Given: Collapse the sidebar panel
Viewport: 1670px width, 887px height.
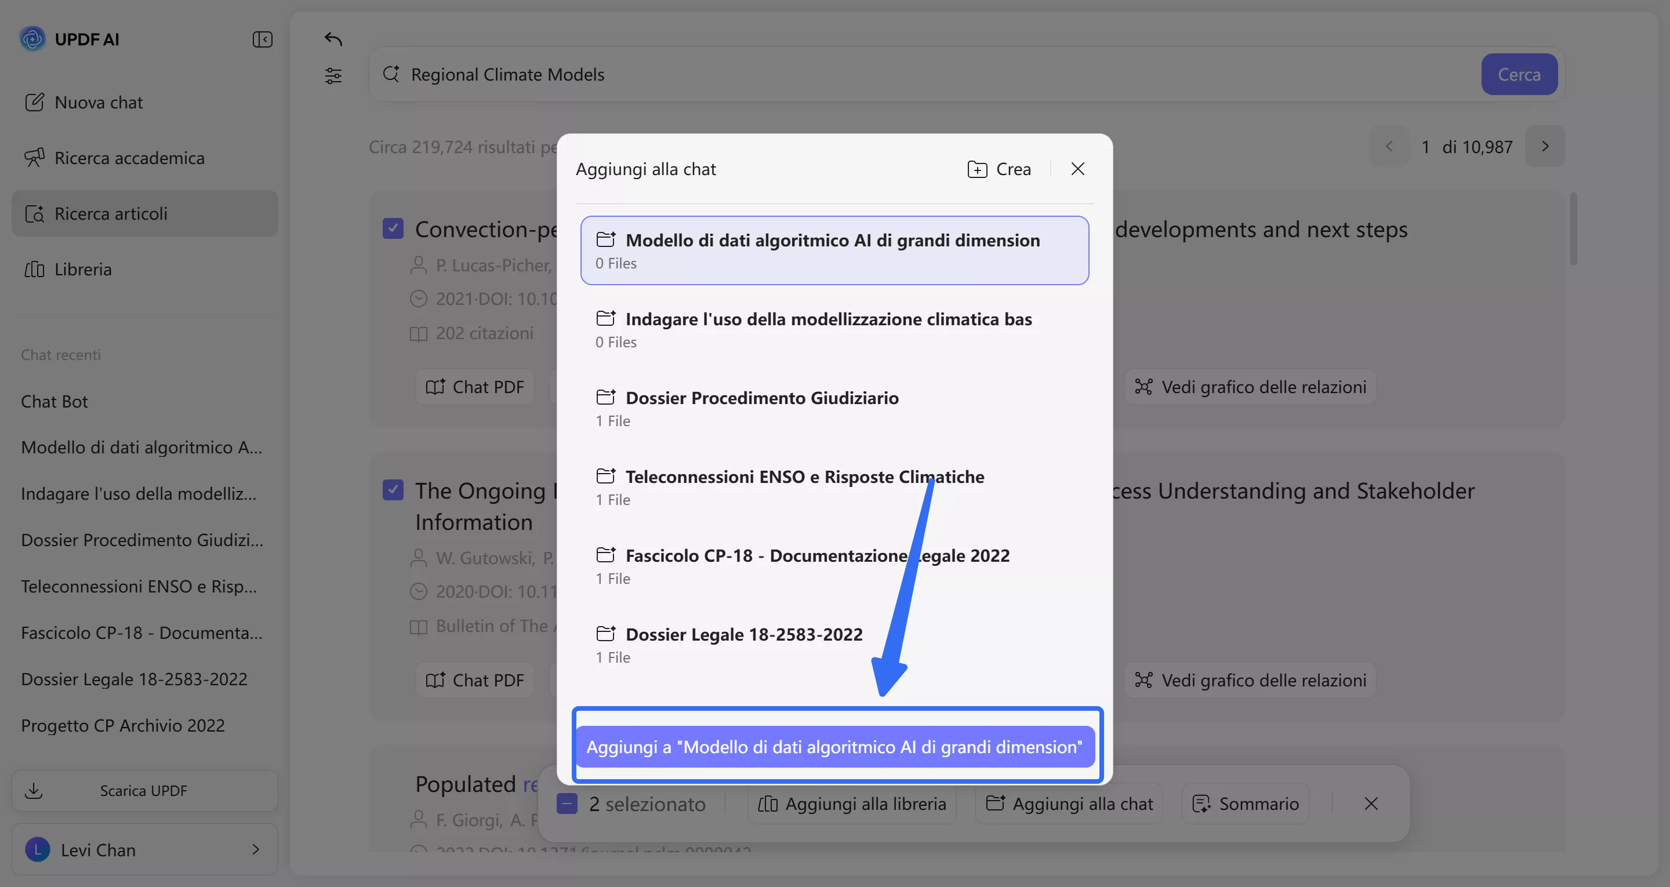Looking at the screenshot, I should pos(262,39).
